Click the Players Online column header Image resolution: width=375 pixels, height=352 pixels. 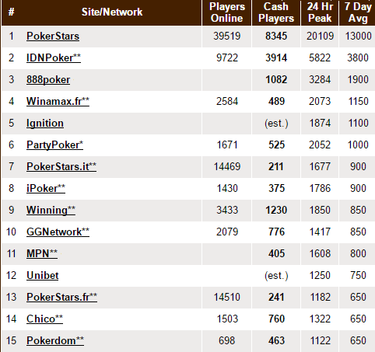coord(227,12)
